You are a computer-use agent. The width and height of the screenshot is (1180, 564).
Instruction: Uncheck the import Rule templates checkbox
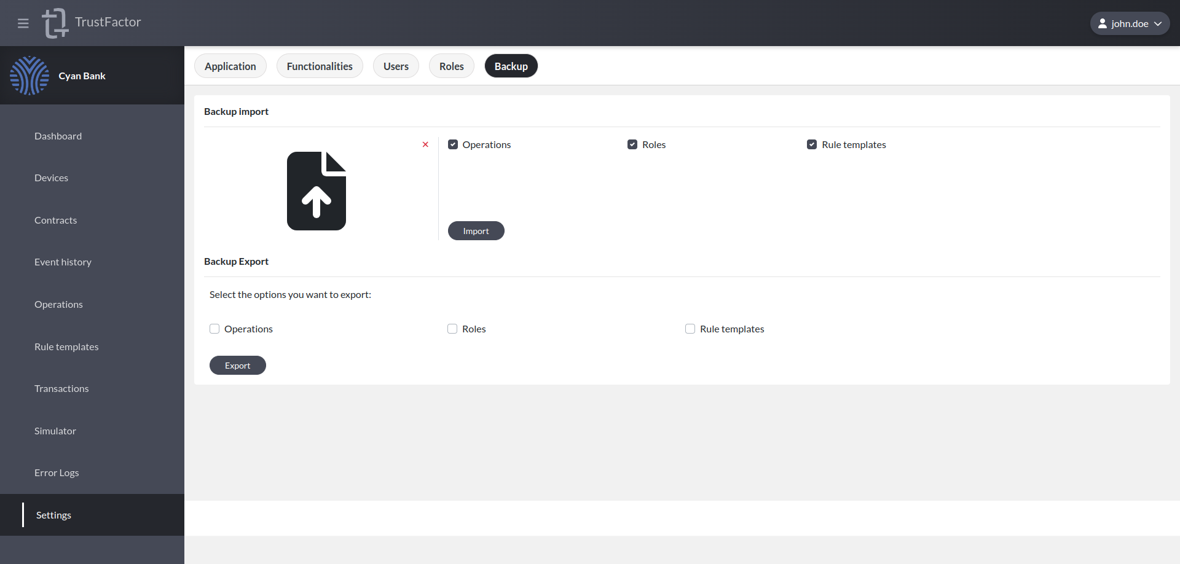[812, 144]
